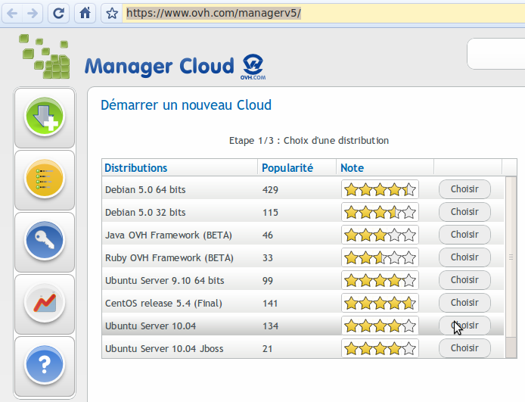Bookmark the page with the star icon
Viewport: 525px width, 402px height.
112,14
